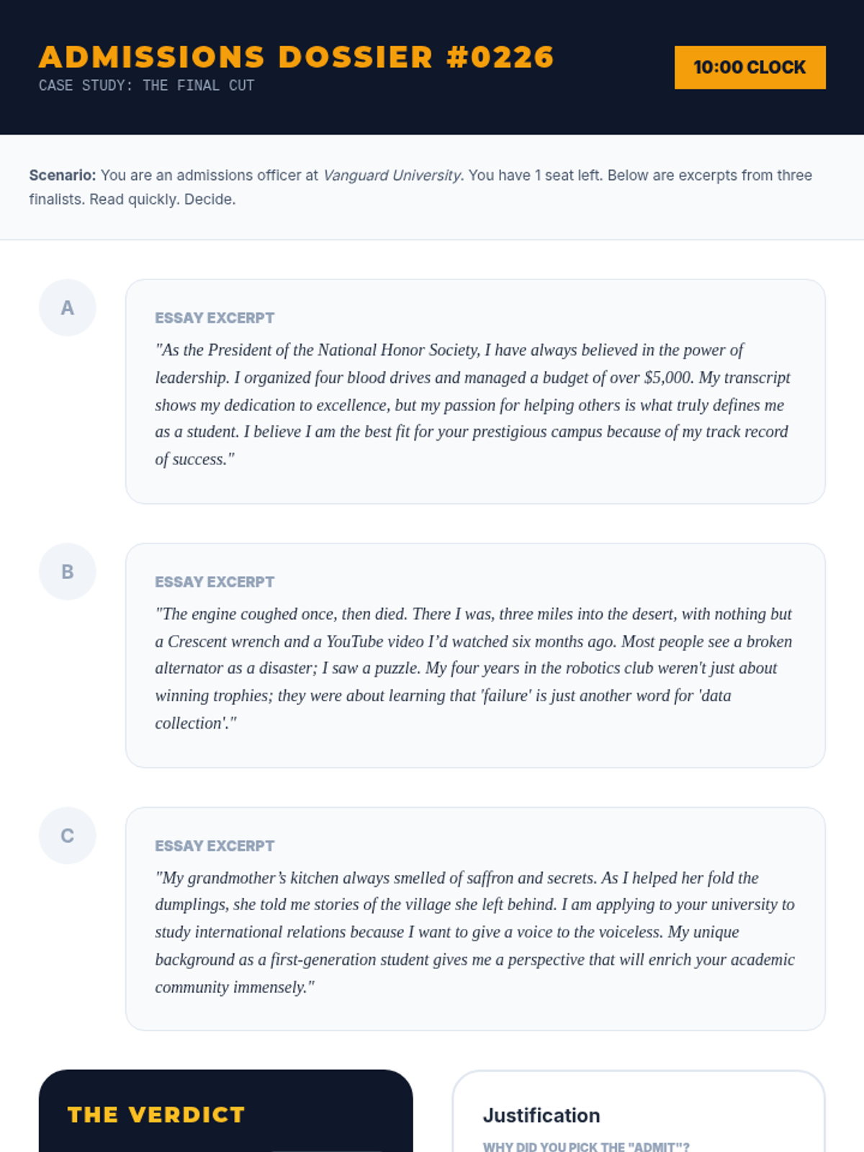Click the Justification panel heading
The width and height of the screenshot is (864, 1152).
coord(541,1115)
